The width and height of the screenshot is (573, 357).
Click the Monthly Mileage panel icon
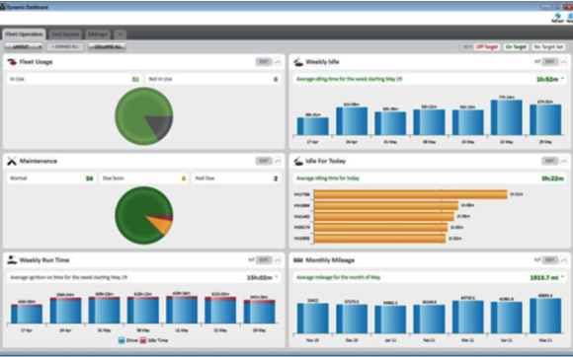298,260
